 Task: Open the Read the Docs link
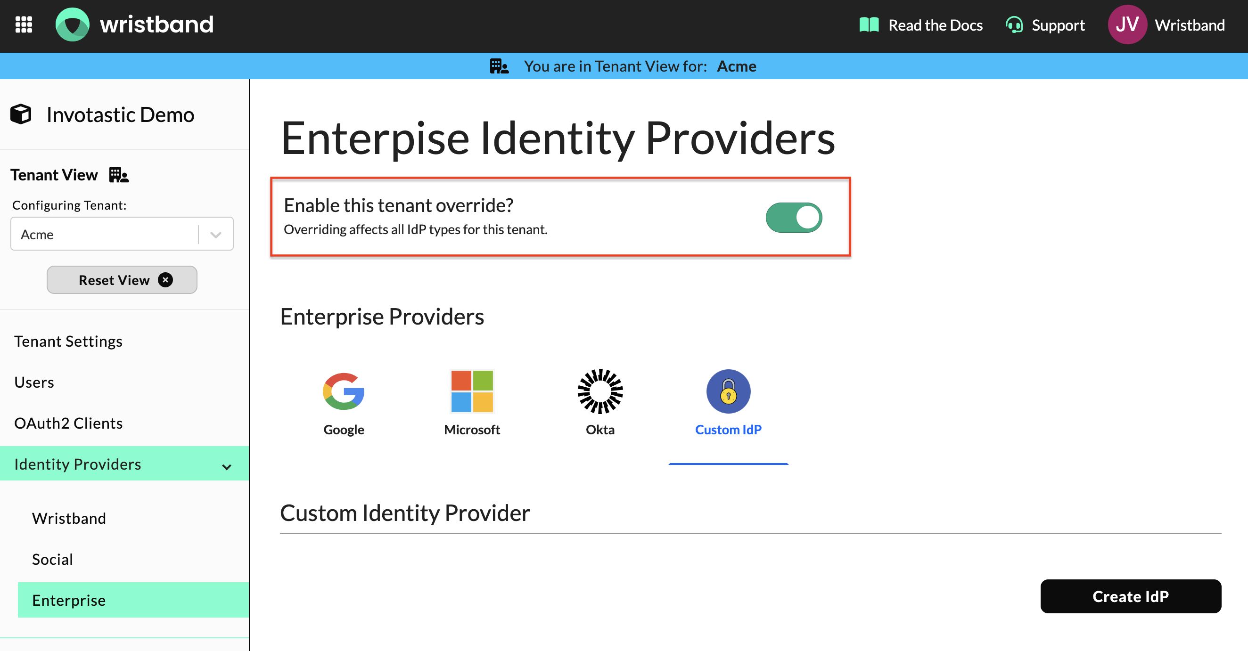(x=935, y=24)
